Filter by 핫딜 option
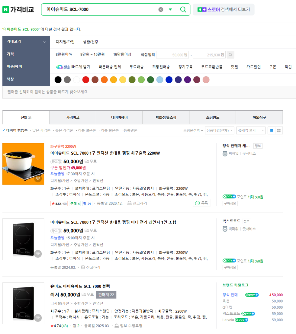 point(234,67)
